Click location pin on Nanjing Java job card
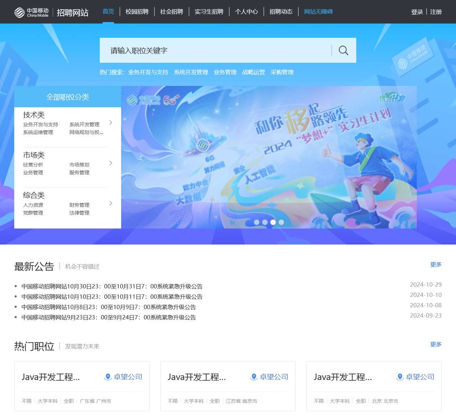This screenshot has width=456, height=416. click(x=254, y=377)
